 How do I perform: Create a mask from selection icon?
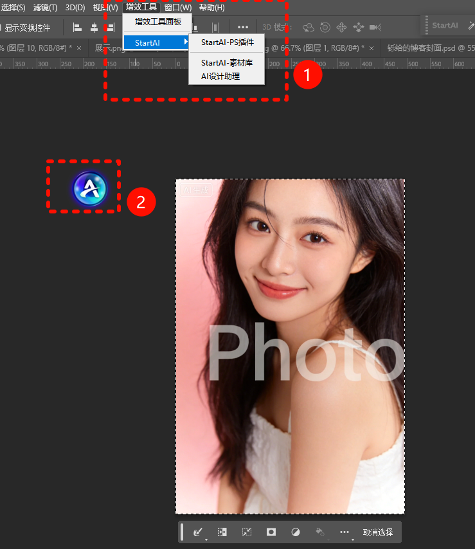pos(271,532)
